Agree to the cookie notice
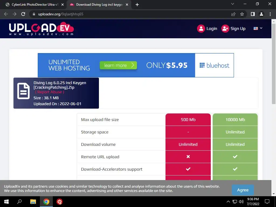 (243, 190)
